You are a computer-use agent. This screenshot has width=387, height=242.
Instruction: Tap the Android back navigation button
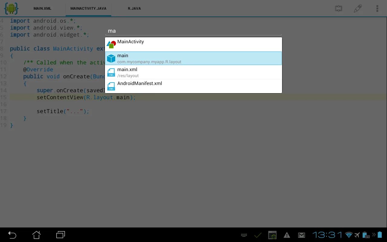tap(12, 235)
